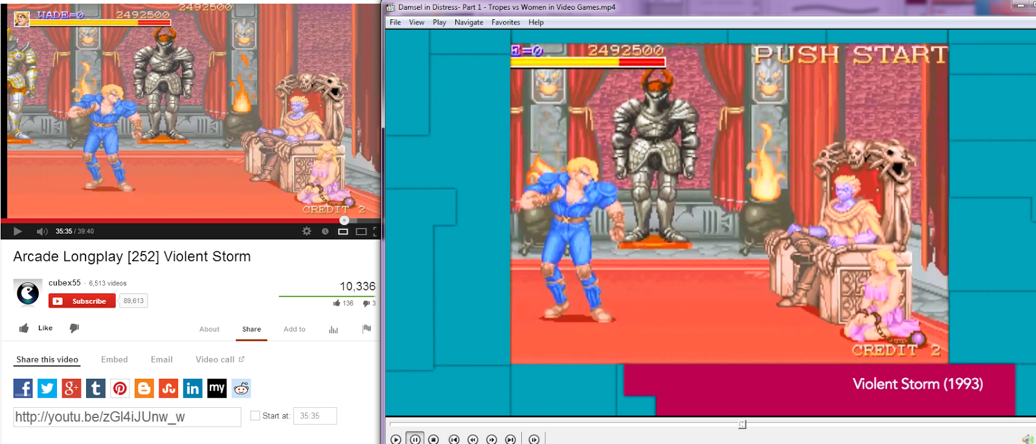Skip to next track in media player
The height and width of the screenshot is (444, 1036).
pyautogui.click(x=510, y=439)
